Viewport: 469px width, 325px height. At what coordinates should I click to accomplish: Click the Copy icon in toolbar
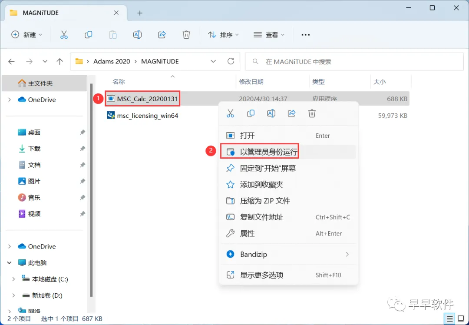(x=88, y=35)
